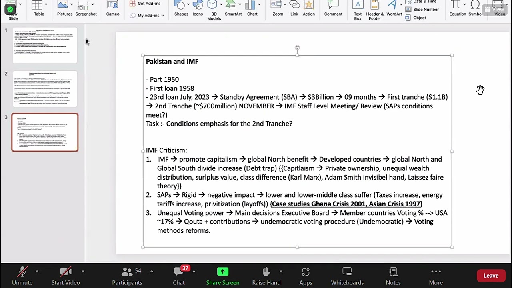Open Zoom Apps
The height and width of the screenshot is (288, 512).
[x=306, y=276]
